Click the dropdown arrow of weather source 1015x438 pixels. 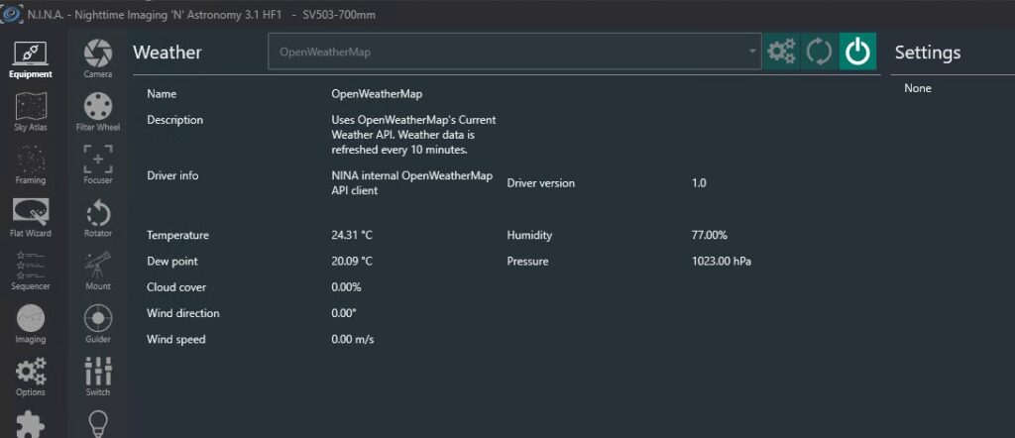tap(752, 52)
